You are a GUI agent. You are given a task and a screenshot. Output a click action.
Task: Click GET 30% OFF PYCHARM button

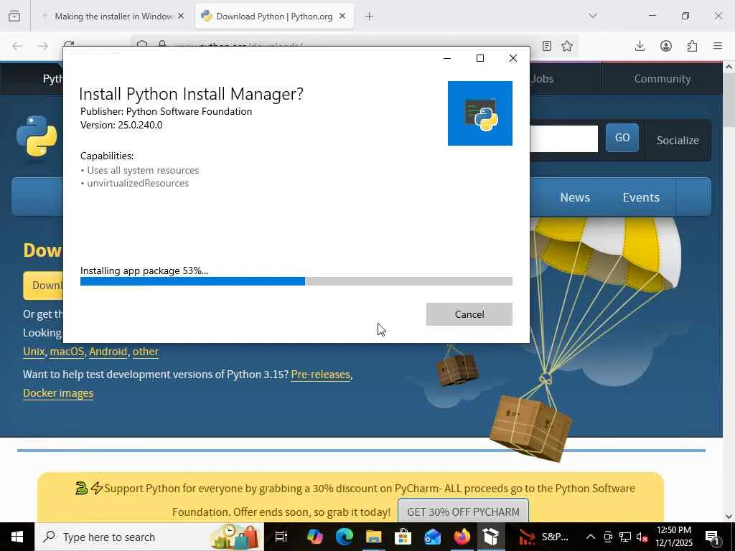463,512
